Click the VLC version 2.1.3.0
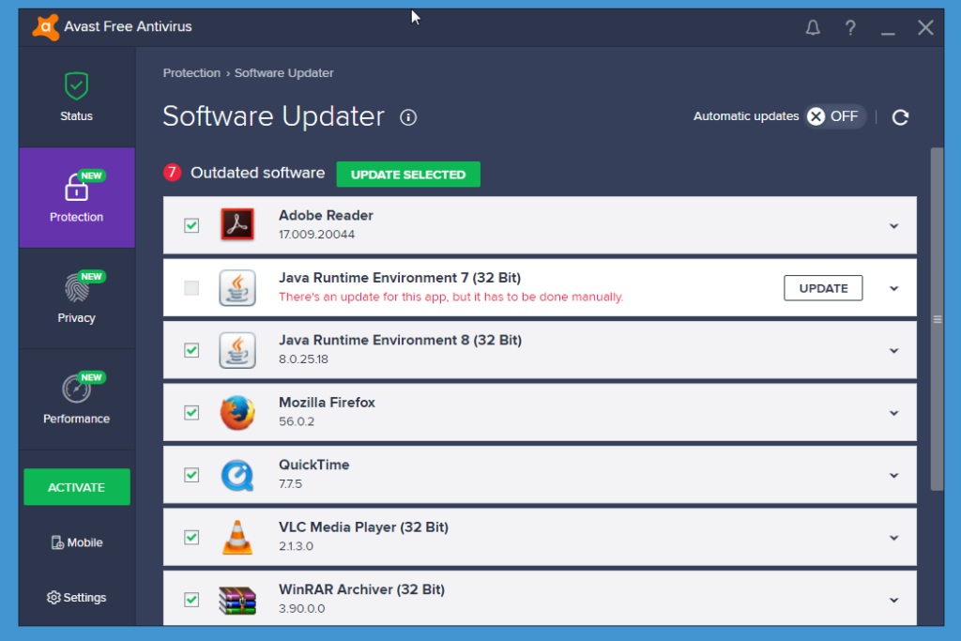The height and width of the screenshot is (641, 961). (x=296, y=546)
